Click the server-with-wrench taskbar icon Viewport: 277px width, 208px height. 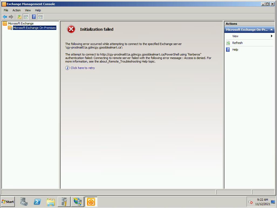click(64, 202)
